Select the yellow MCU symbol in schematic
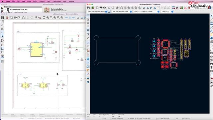This screenshot has height=120, width=213. pyautogui.click(x=36, y=50)
